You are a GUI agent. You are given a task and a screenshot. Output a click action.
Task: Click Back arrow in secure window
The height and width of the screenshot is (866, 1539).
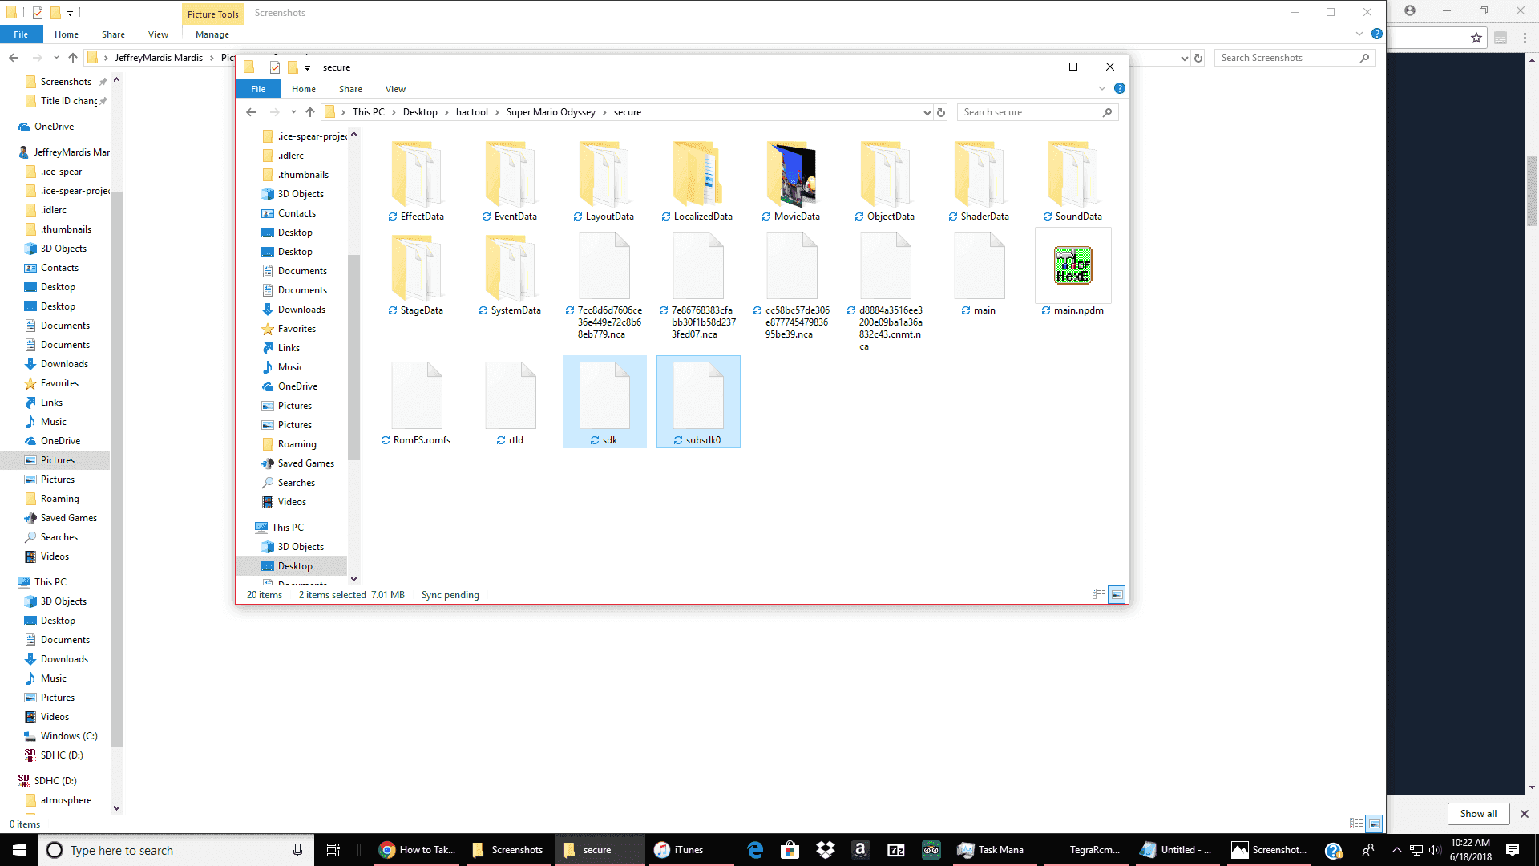pos(251,112)
